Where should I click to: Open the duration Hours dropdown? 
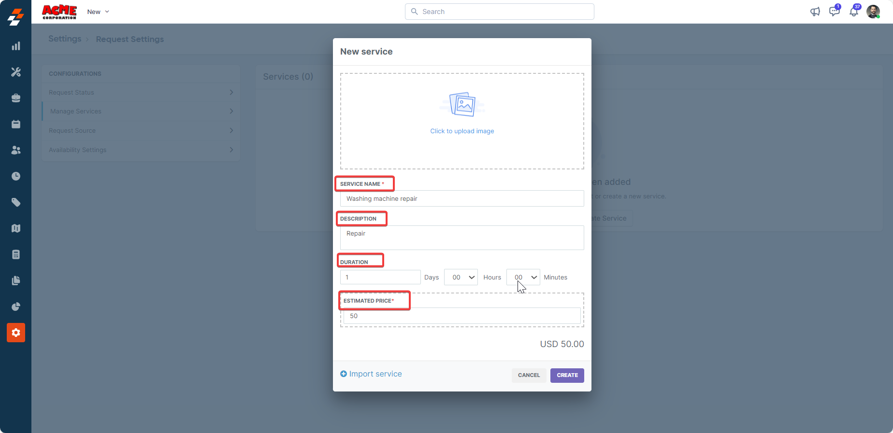[461, 277]
